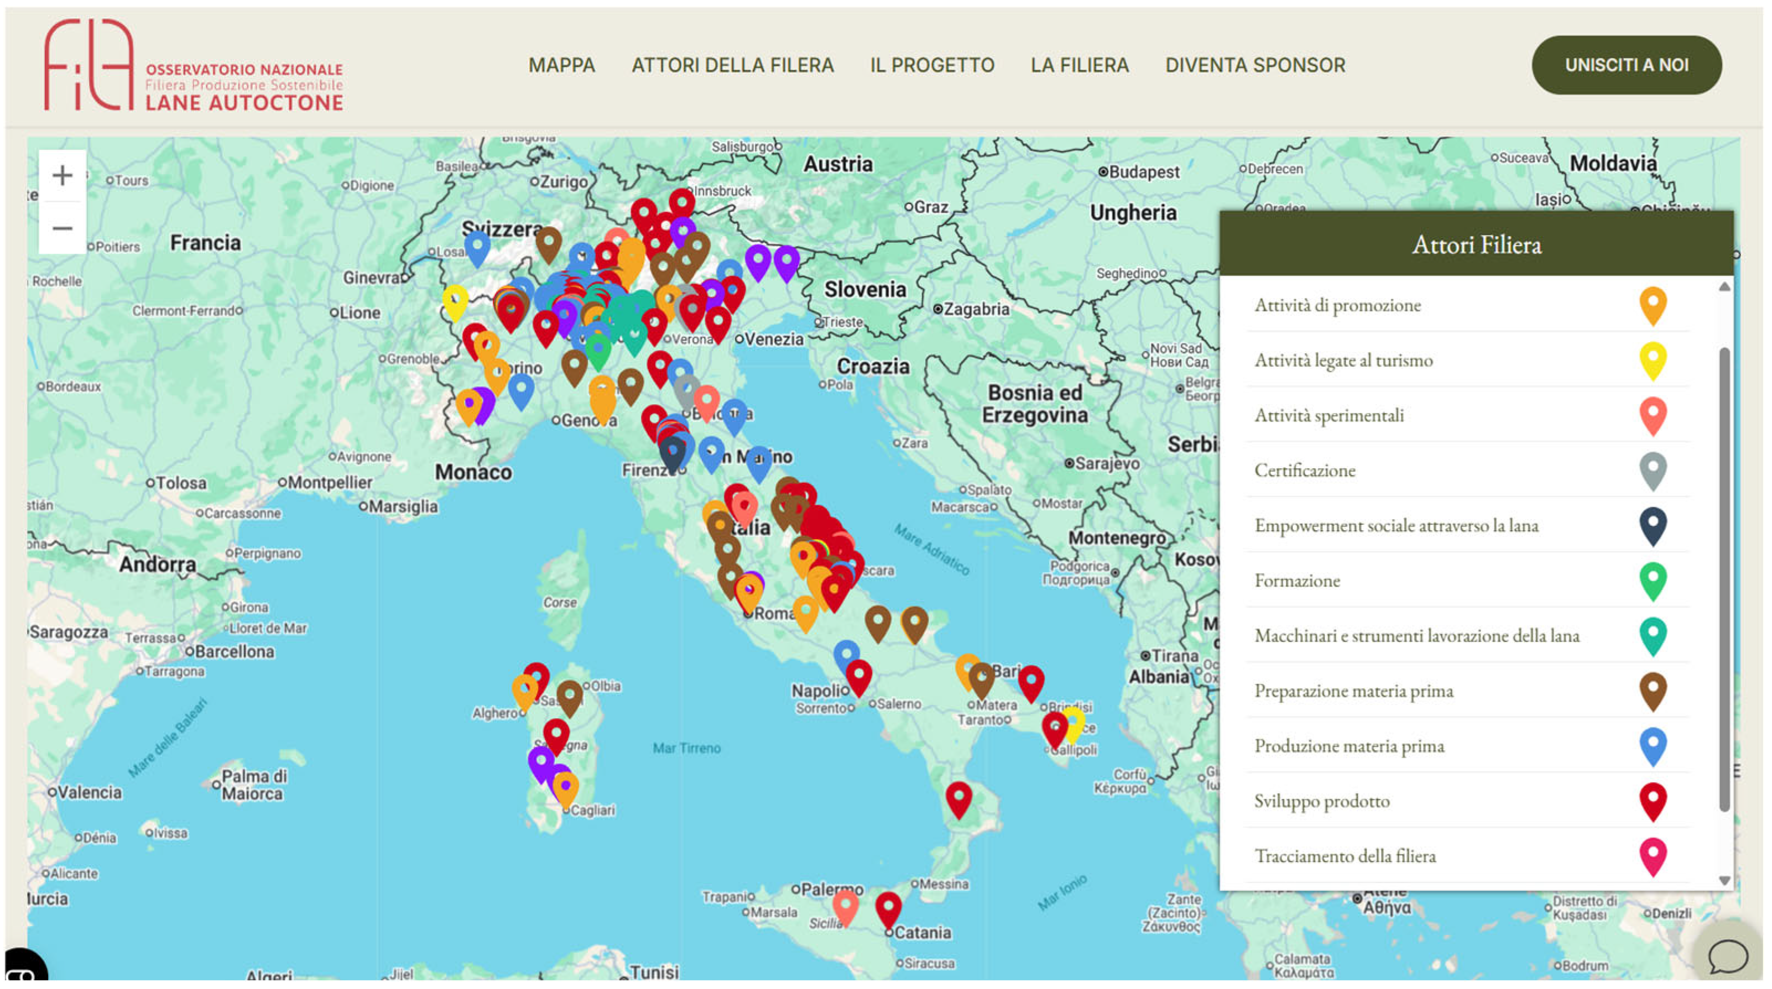Click the red marker near Catania
The image size is (1772, 989).
(x=888, y=907)
